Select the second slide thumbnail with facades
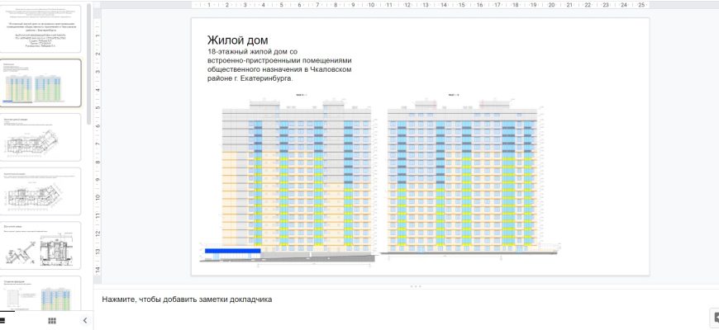 coord(41,82)
